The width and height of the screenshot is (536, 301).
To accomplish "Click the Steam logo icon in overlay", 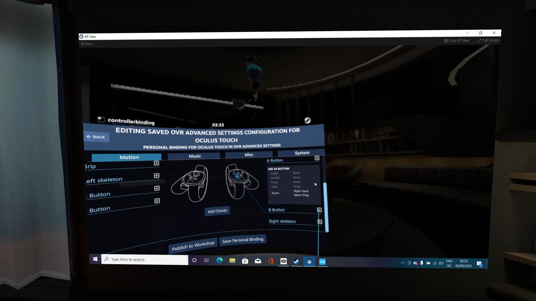I will (307, 120).
